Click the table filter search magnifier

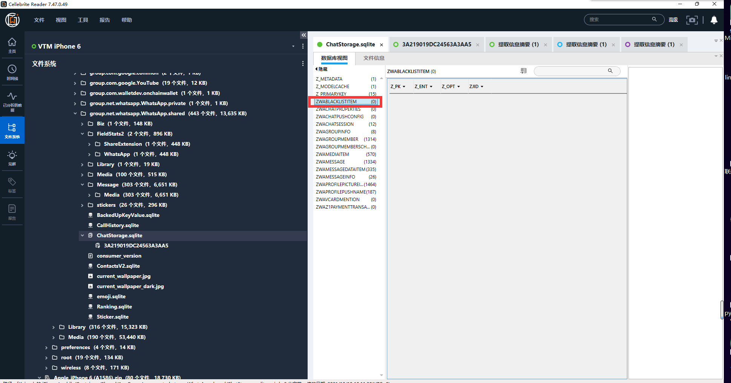click(x=610, y=71)
